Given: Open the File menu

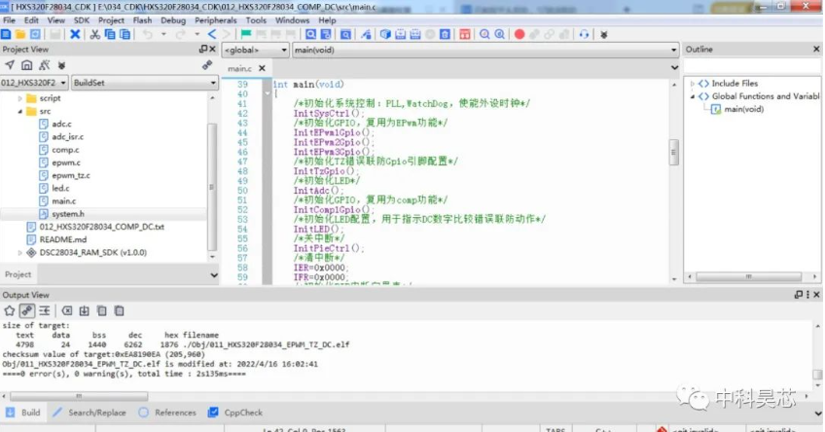Looking at the screenshot, I should [9, 20].
